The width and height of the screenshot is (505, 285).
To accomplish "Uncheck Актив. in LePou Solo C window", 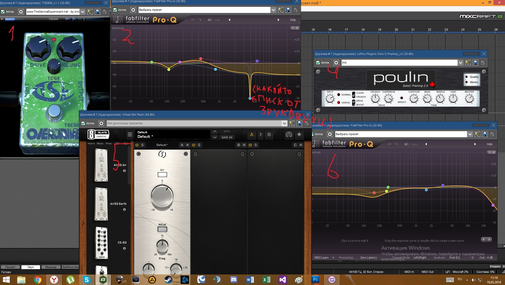I will 318,63.
